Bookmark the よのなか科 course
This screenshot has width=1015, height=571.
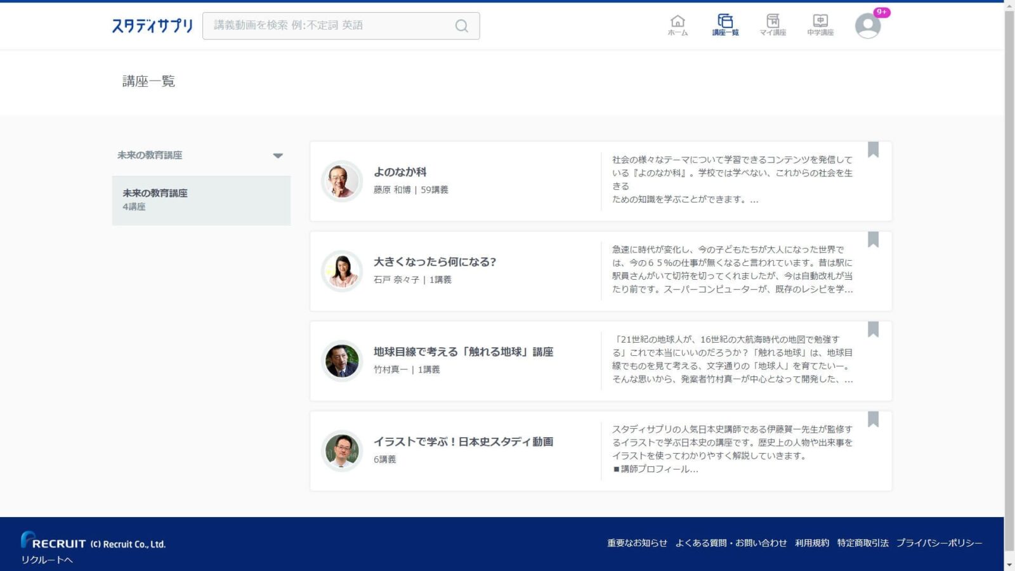873,150
